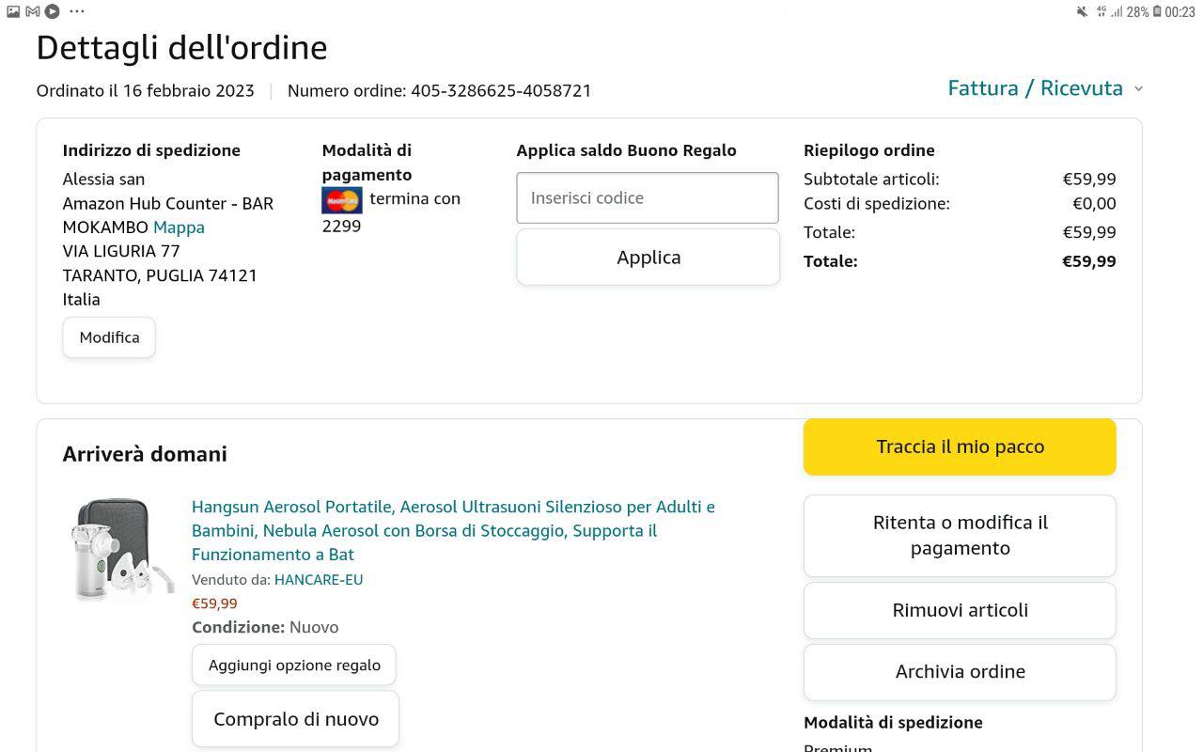Tap the gallery image icon in status bar

tap(13, 11)
